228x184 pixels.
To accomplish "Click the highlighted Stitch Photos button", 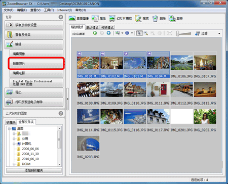I will 36,64.
